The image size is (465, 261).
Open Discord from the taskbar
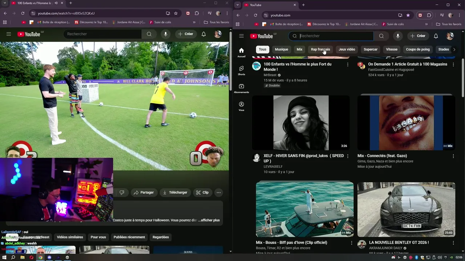pyautogui.click(x=49, y=257)
